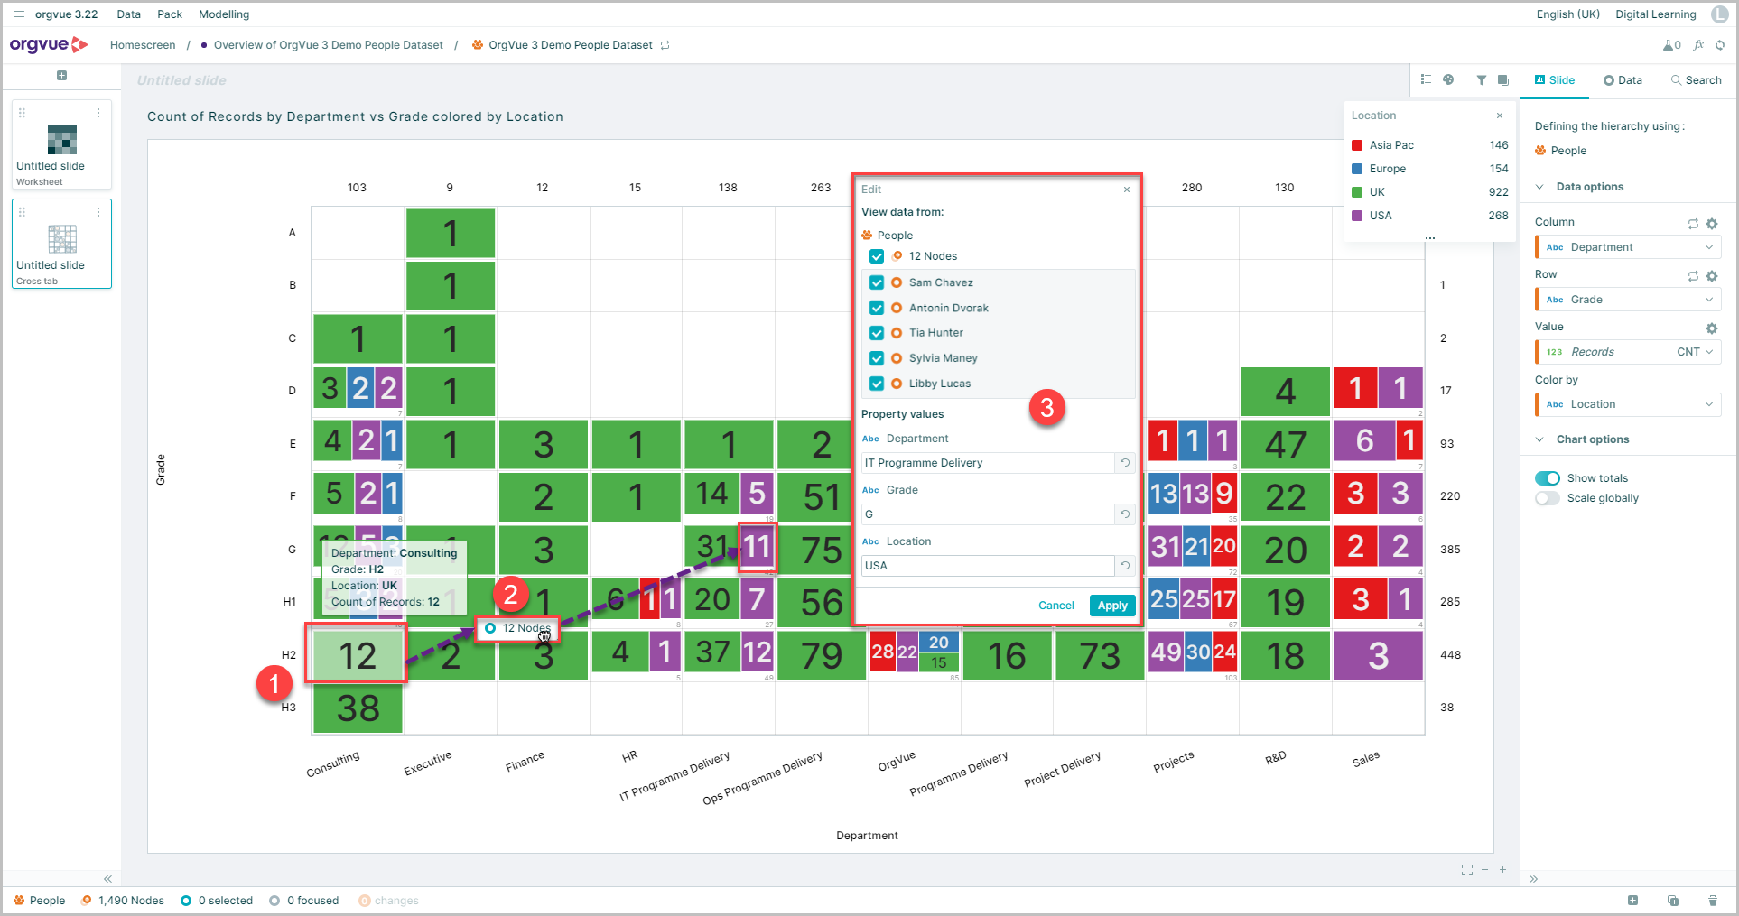Reset the Department property value
Screen dimensions: 1739x916
point(1125,462)
